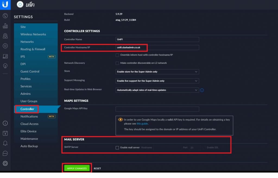Click the build value atag_5.9.29_11384
Image resolution: width=278 pixels, height=178 pixels.
pos(126,20)
